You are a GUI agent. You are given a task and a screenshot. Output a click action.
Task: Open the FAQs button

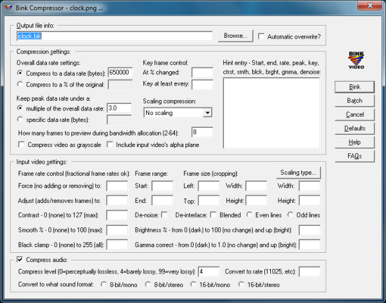pyautogui.click(x=354, y=156)
